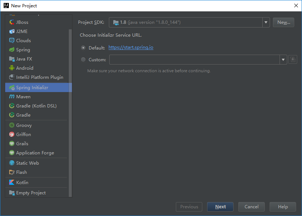
Task: Click the Flash folder icon
Action: [12, 172]
